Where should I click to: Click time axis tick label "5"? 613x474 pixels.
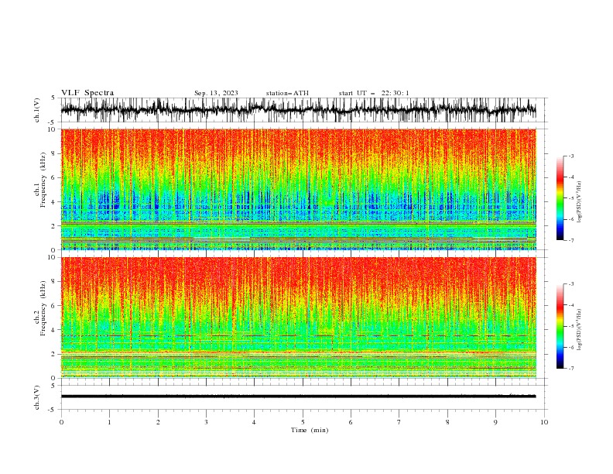[x=303, y=422]
